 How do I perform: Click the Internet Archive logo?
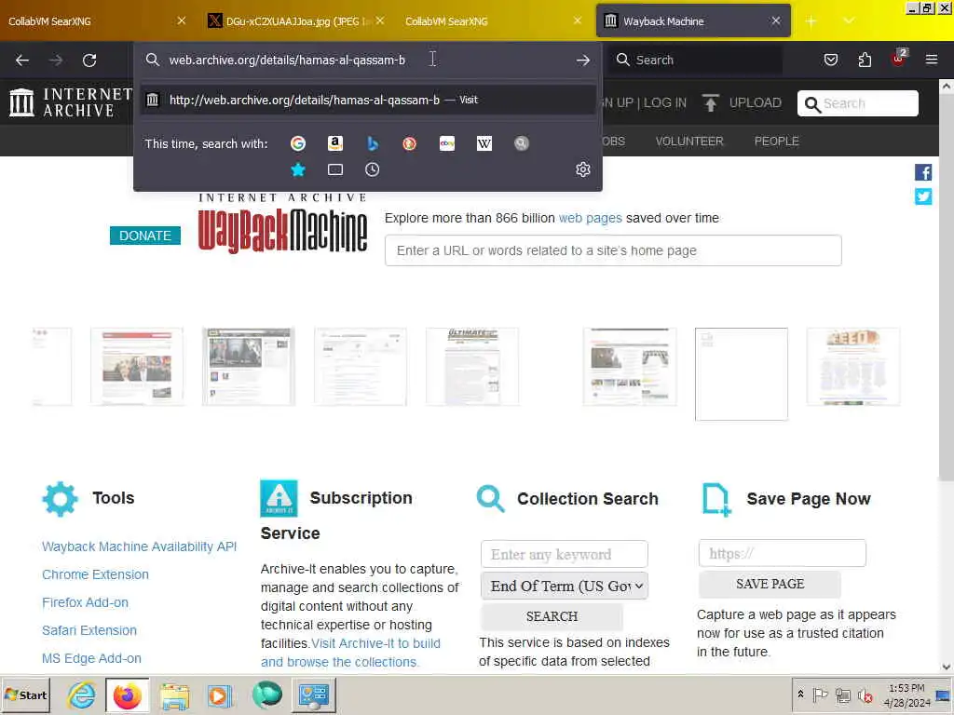tap(71, 102)
